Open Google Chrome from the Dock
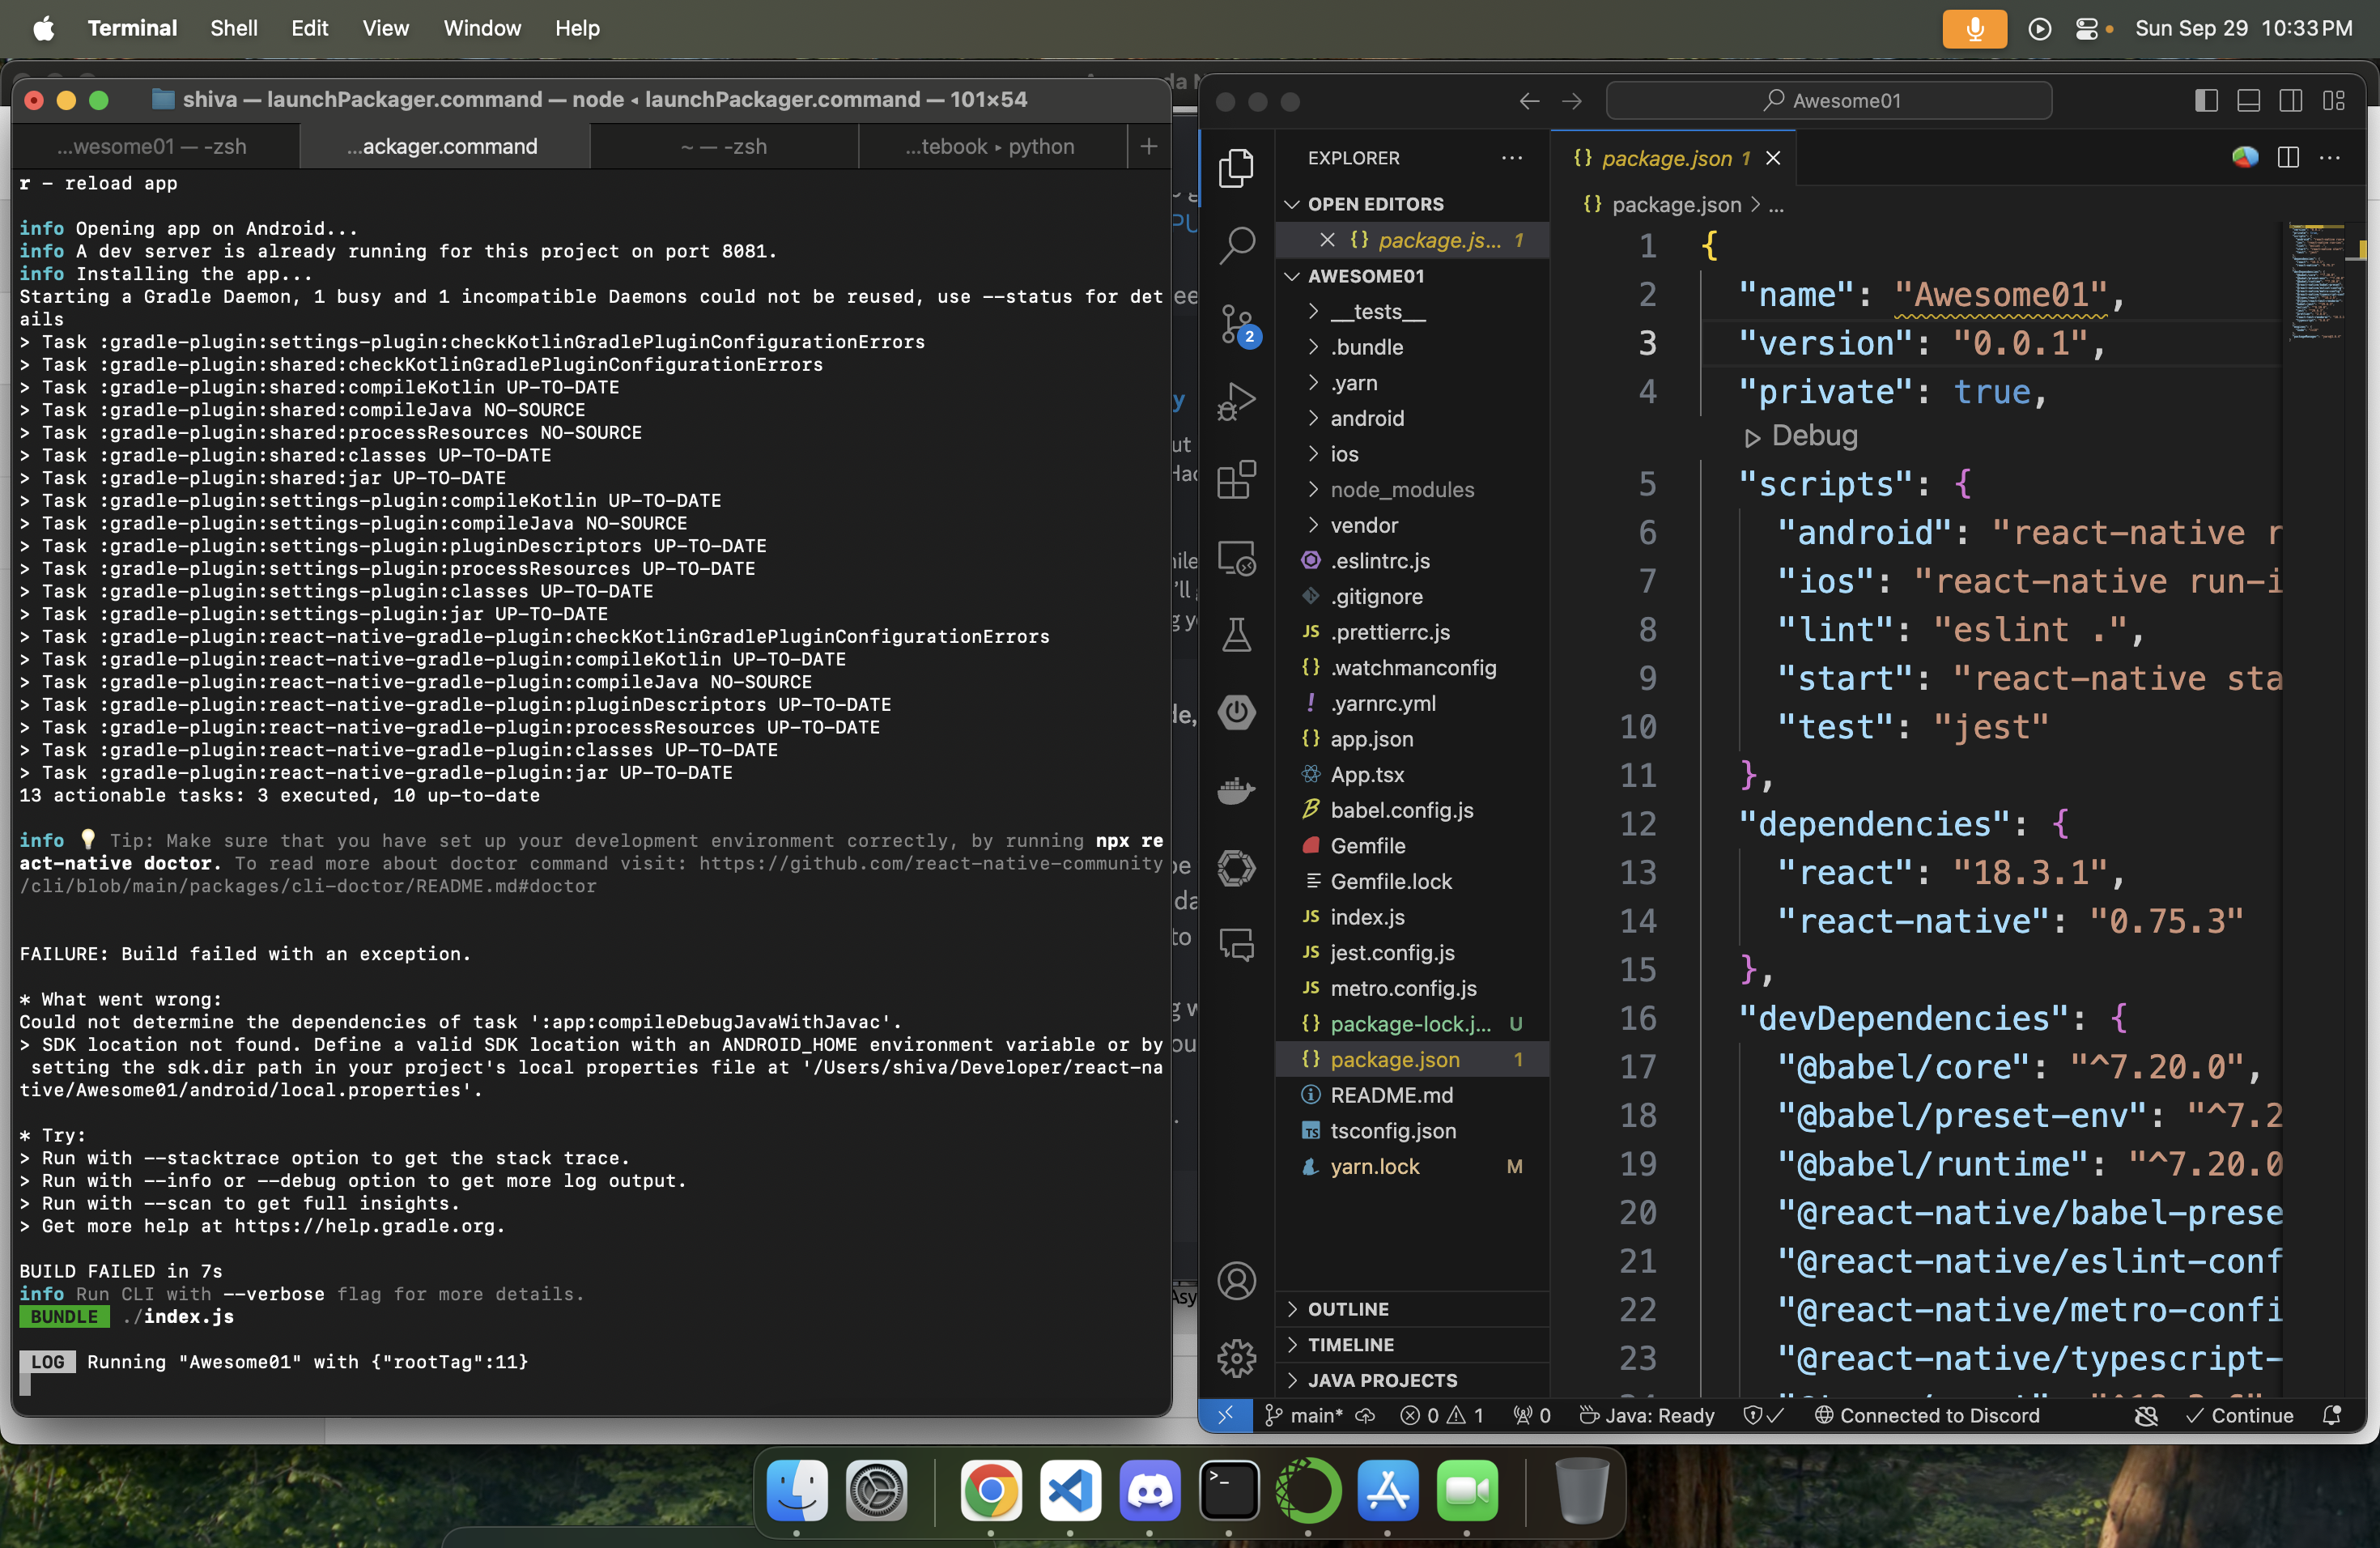Viewport: 2380px width, 1548px height. point(990,1490)
